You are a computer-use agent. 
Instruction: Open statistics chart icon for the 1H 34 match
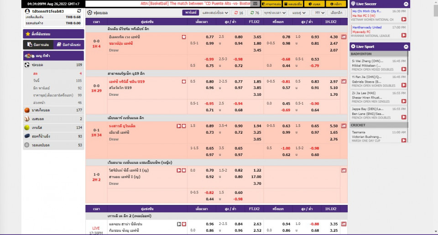pos(344,126)
